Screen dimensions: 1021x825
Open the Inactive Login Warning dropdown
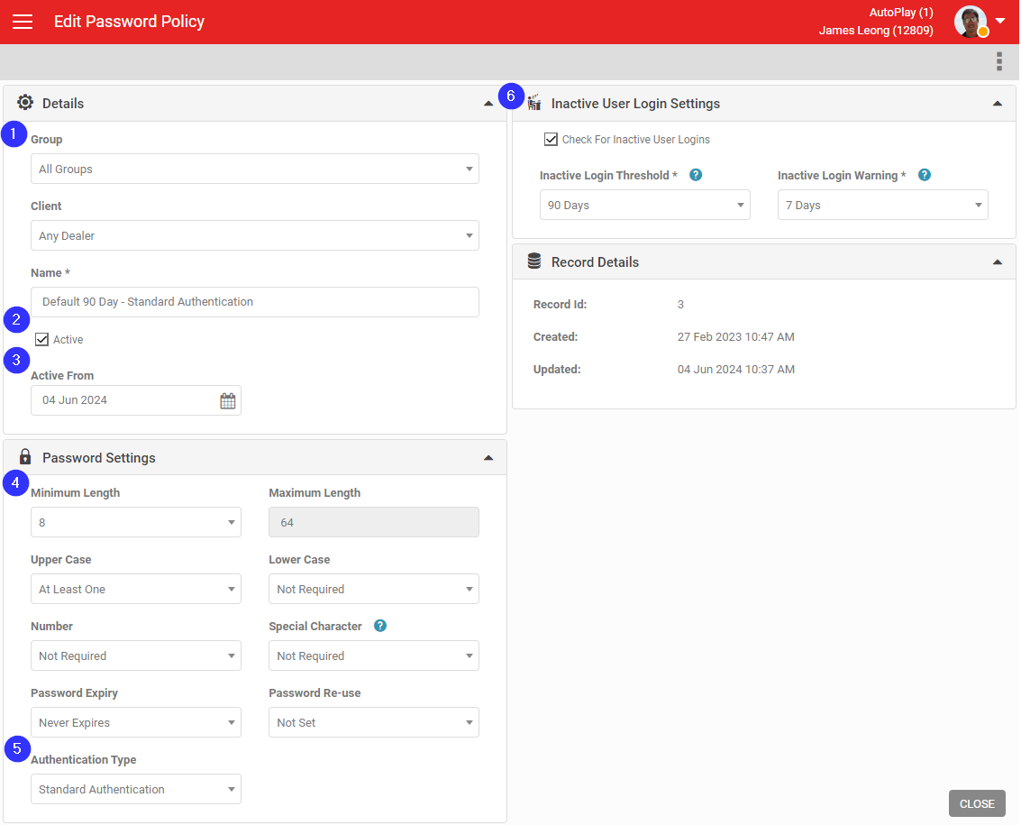[x=882, y=205]
